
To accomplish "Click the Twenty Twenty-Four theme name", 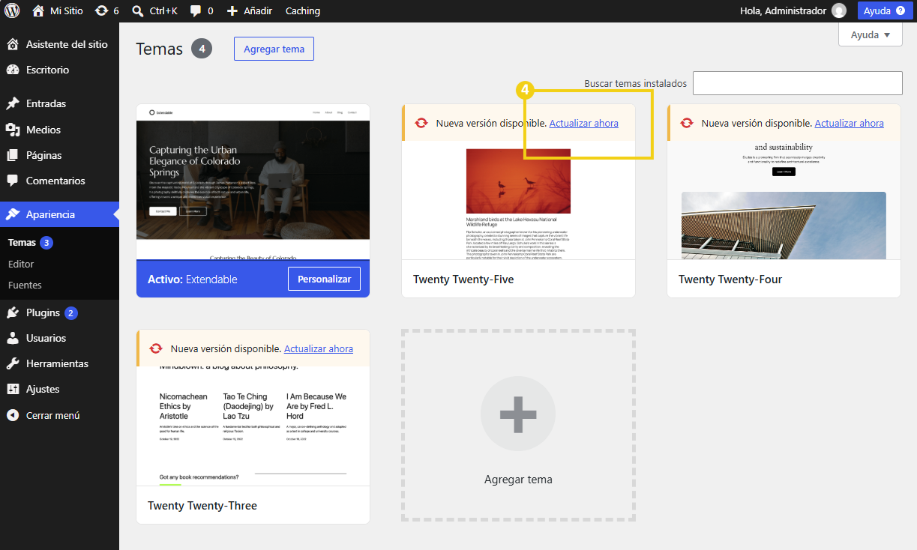I will click(730, 279).
